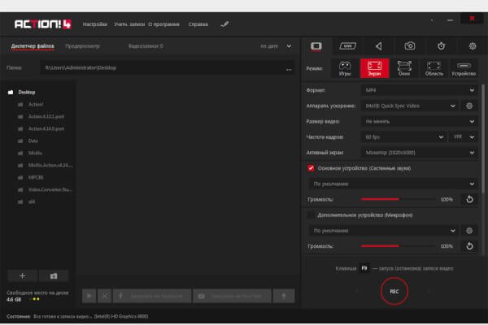
Task: Disable the Основное устройство system sound checkbox
Action: (311, 168)
